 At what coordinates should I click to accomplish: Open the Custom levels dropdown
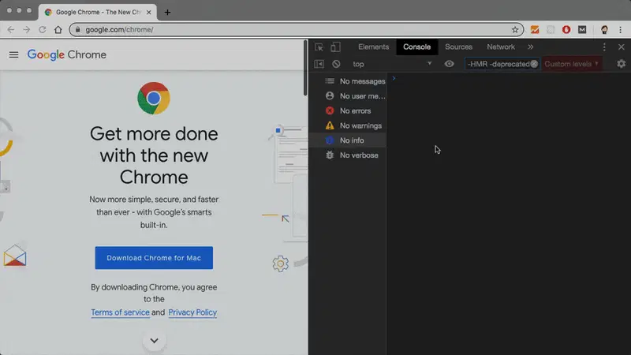(x=572, y=64)
